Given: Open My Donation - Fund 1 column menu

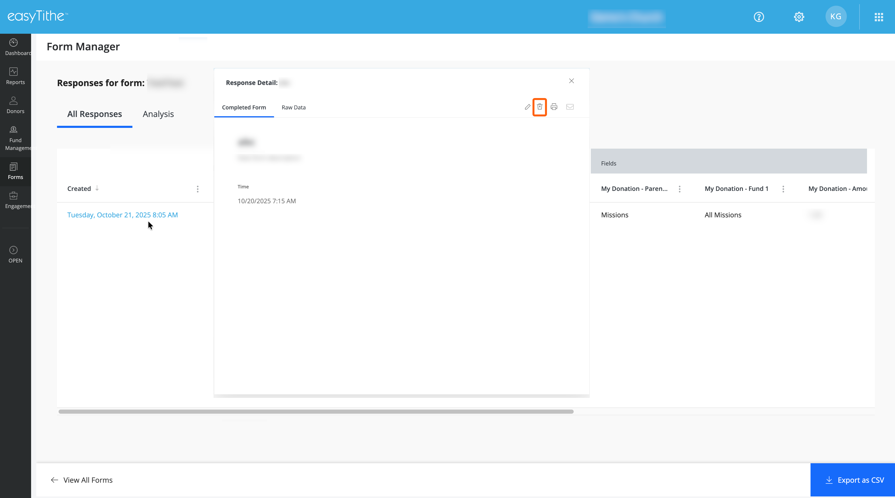Looking at the screenshot, I should [783, 189].
